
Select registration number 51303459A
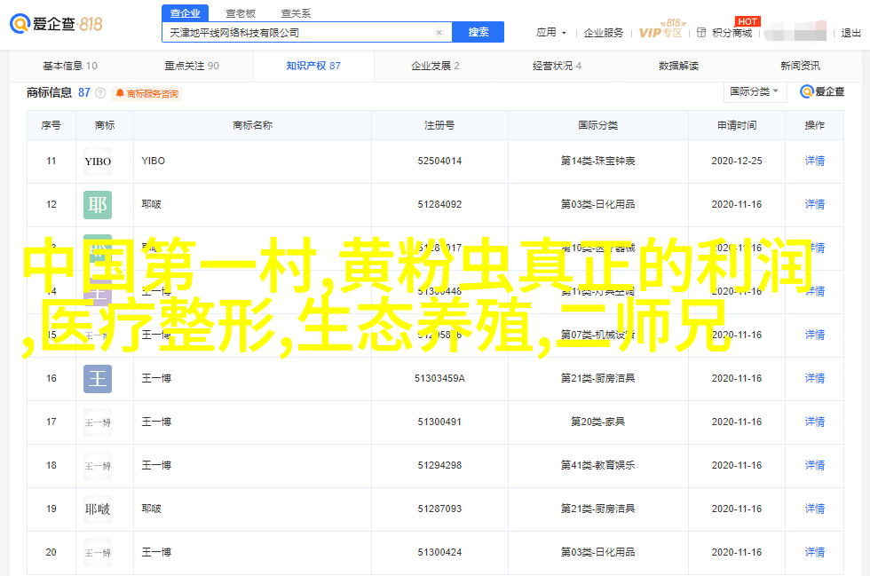[439, 378]
